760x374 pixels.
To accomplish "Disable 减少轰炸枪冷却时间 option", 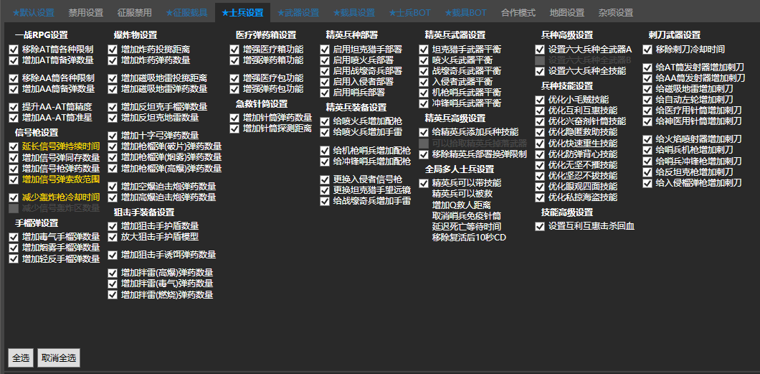I will pos(14,197).
